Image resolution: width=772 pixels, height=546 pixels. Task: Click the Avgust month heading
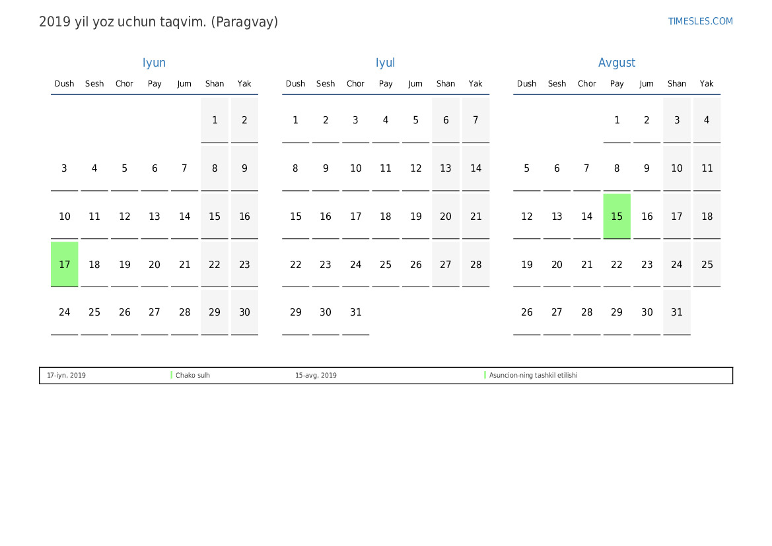[x=616, y=63]
